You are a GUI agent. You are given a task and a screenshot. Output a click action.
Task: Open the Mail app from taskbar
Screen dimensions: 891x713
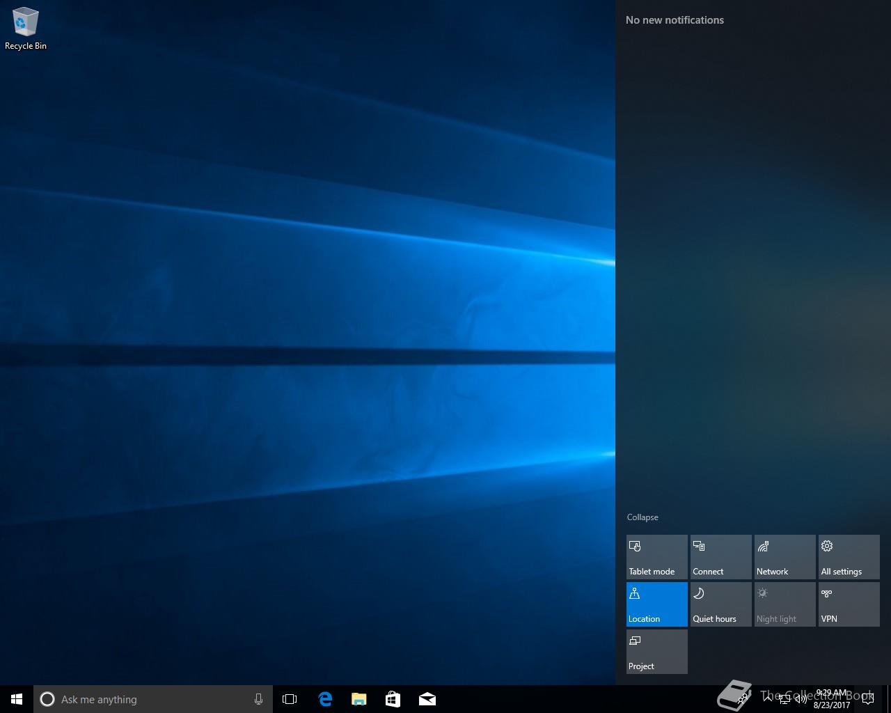coord(427,699)
